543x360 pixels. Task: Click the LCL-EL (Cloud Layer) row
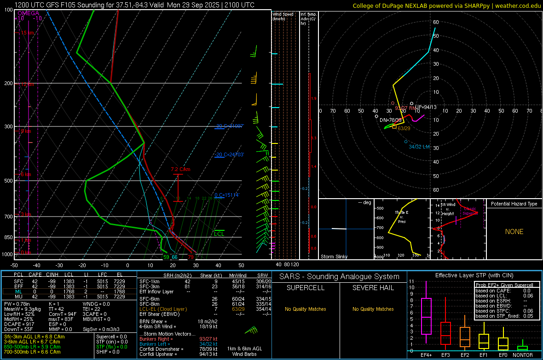point(205,309)
